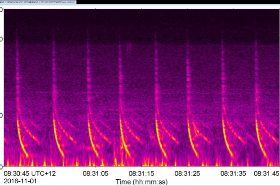Click the 08:31:15 time axis label
Image resolution: width=280 pixels, height=186 pixels.
(x=141, y=173)
